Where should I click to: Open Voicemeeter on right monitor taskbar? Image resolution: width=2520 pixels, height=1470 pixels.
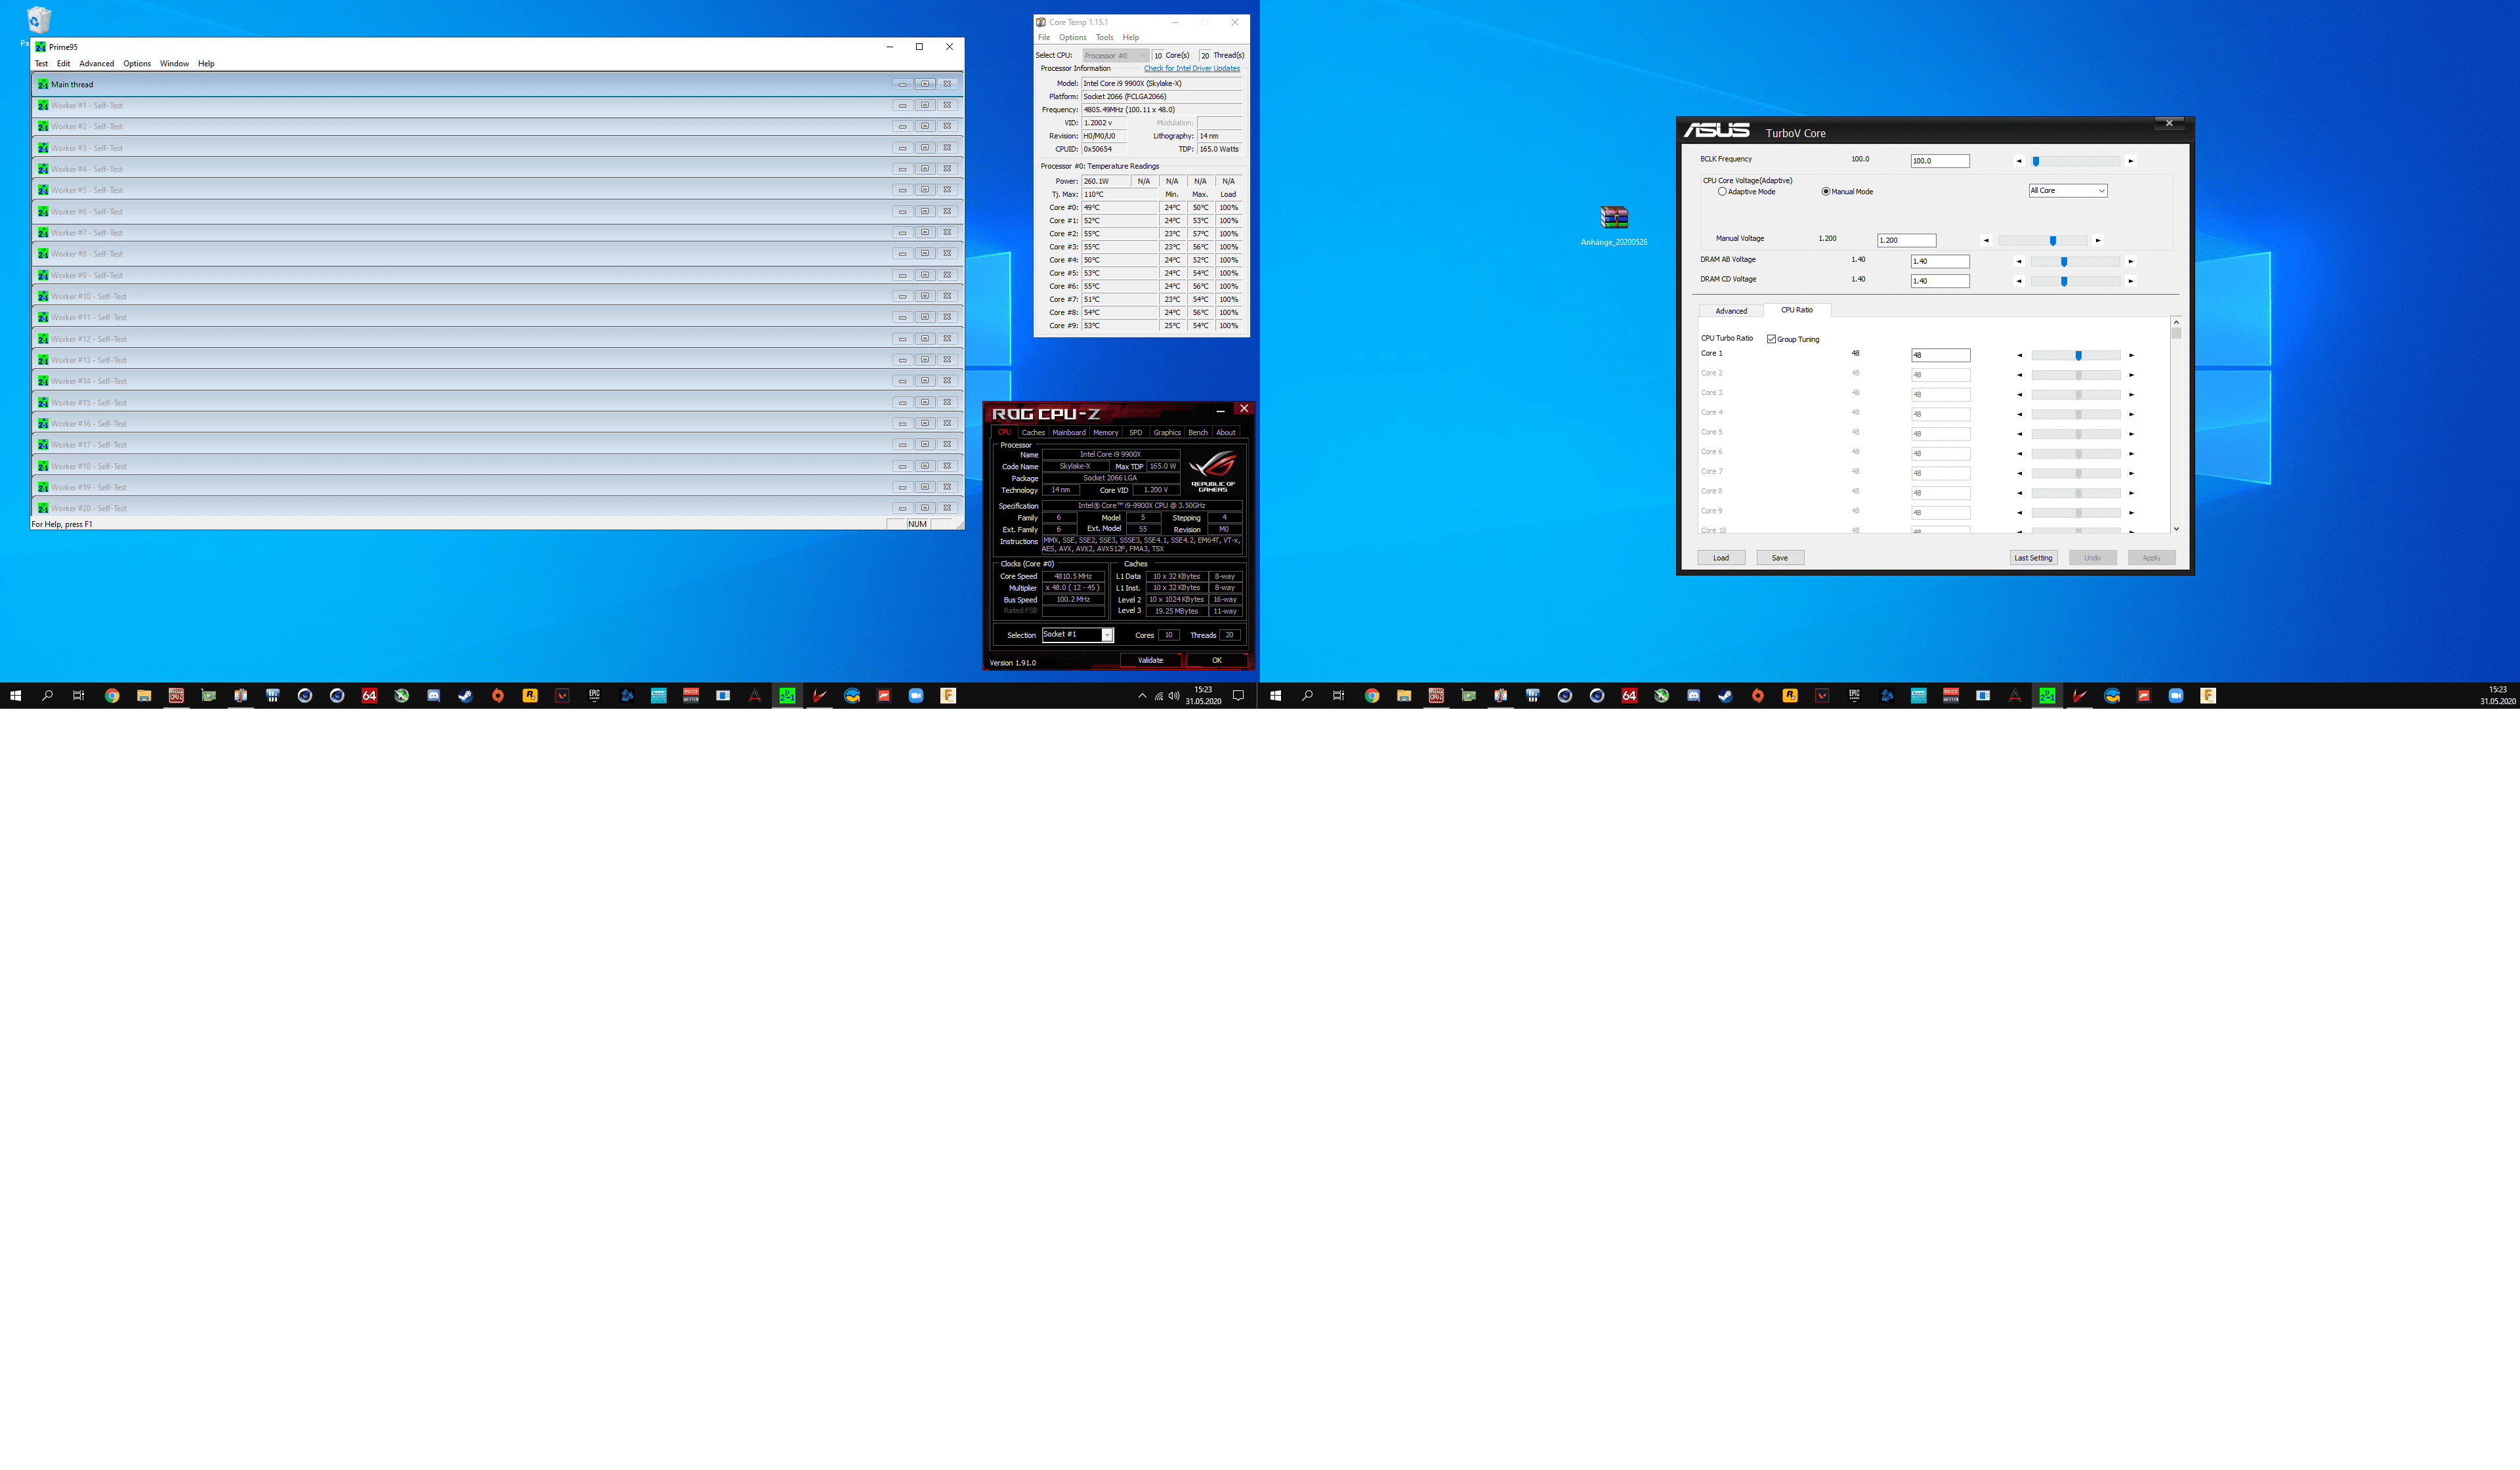click(1950, 696)
